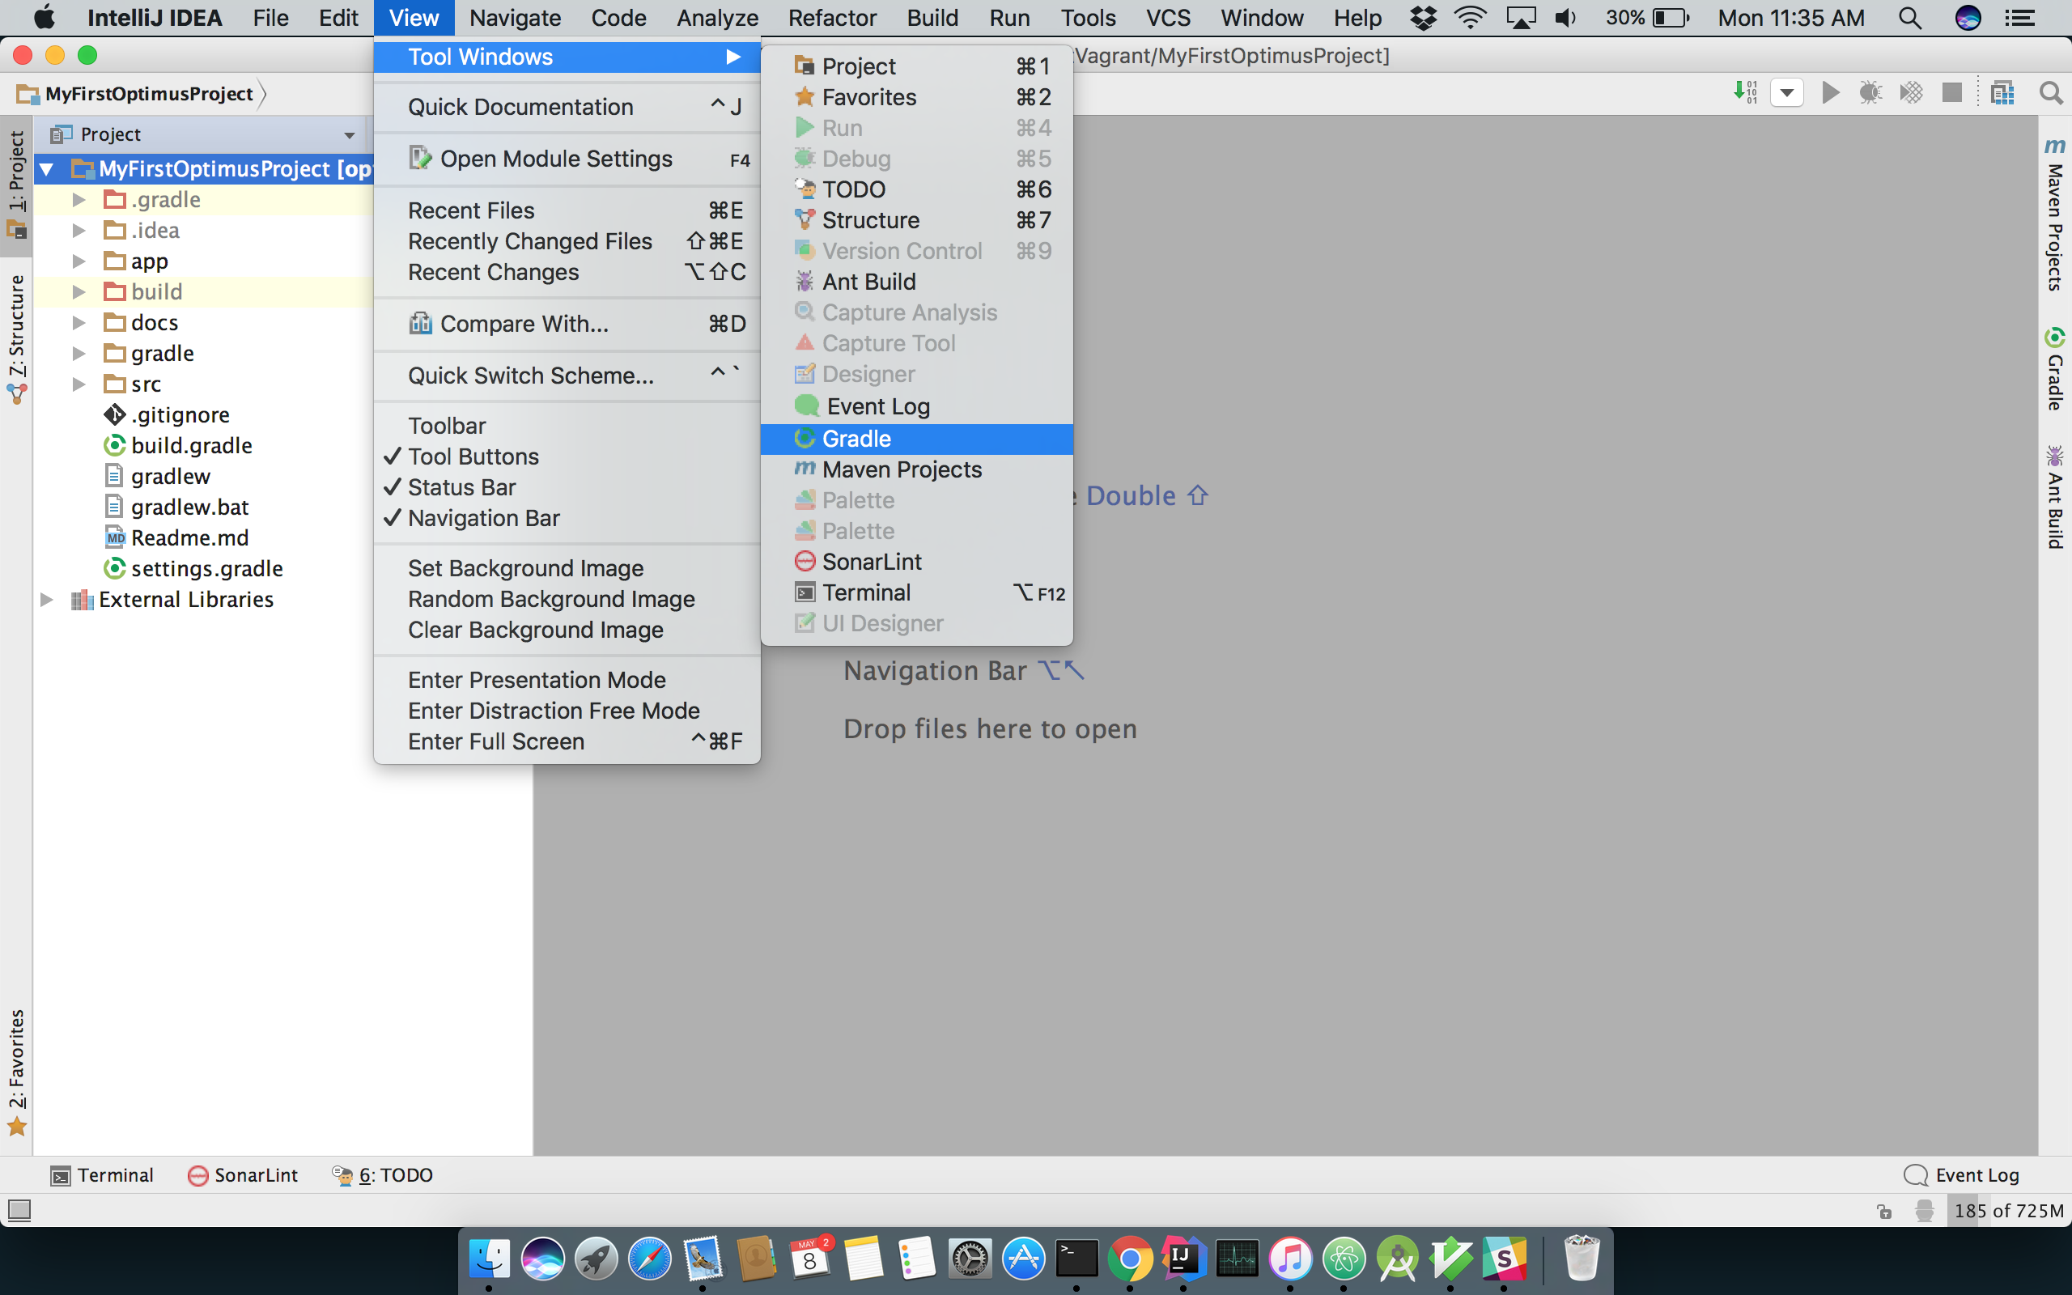
Task: Select Gradle in Tool Windows submenu
Action: click(x=916, y=439)
